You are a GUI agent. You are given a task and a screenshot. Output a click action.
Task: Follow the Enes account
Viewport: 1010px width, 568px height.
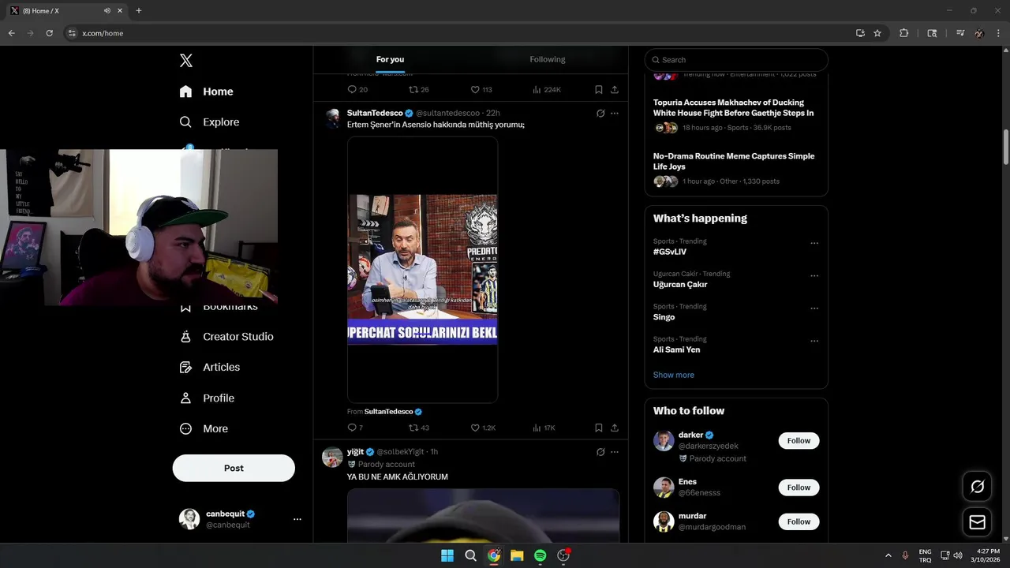(799, 488)
